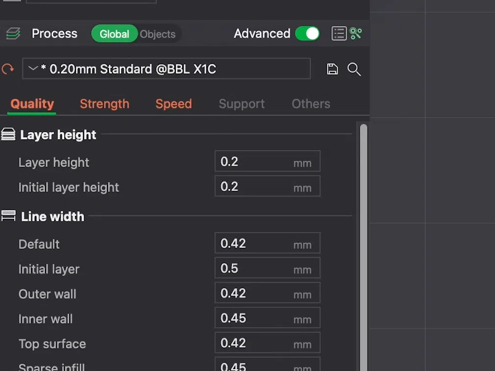Click the Initial layer line width field
The height and width of the screenshot is (371, 495).
pos(267,268)
